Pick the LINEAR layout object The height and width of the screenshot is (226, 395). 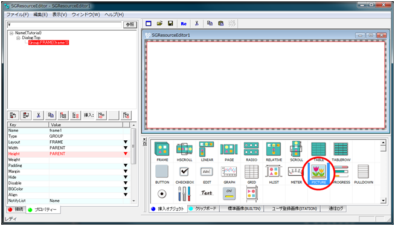point(207,151)
